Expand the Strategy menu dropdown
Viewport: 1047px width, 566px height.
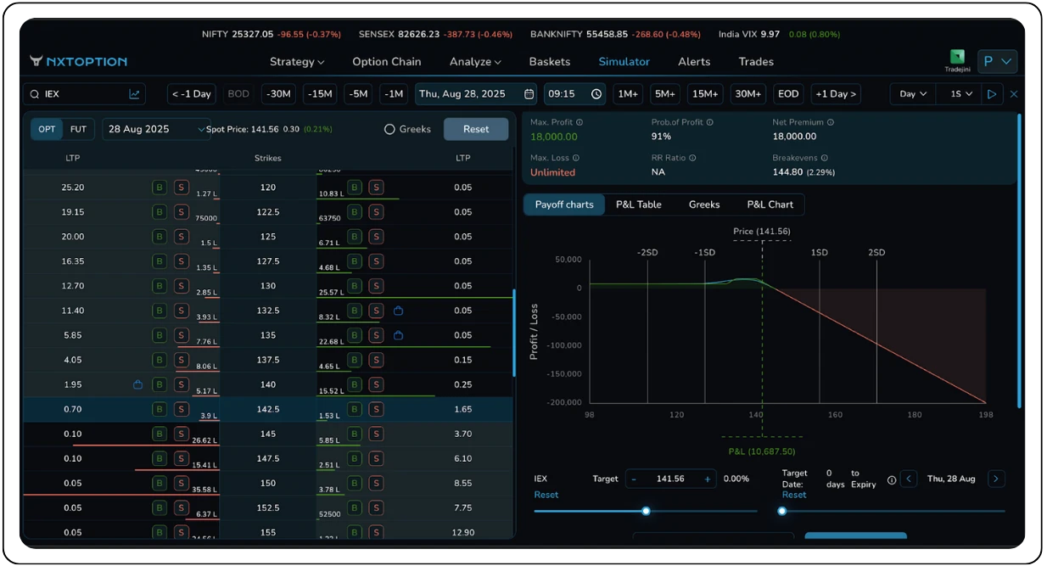[297, 62]
